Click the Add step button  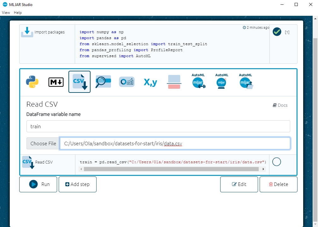tap(78, 184)
